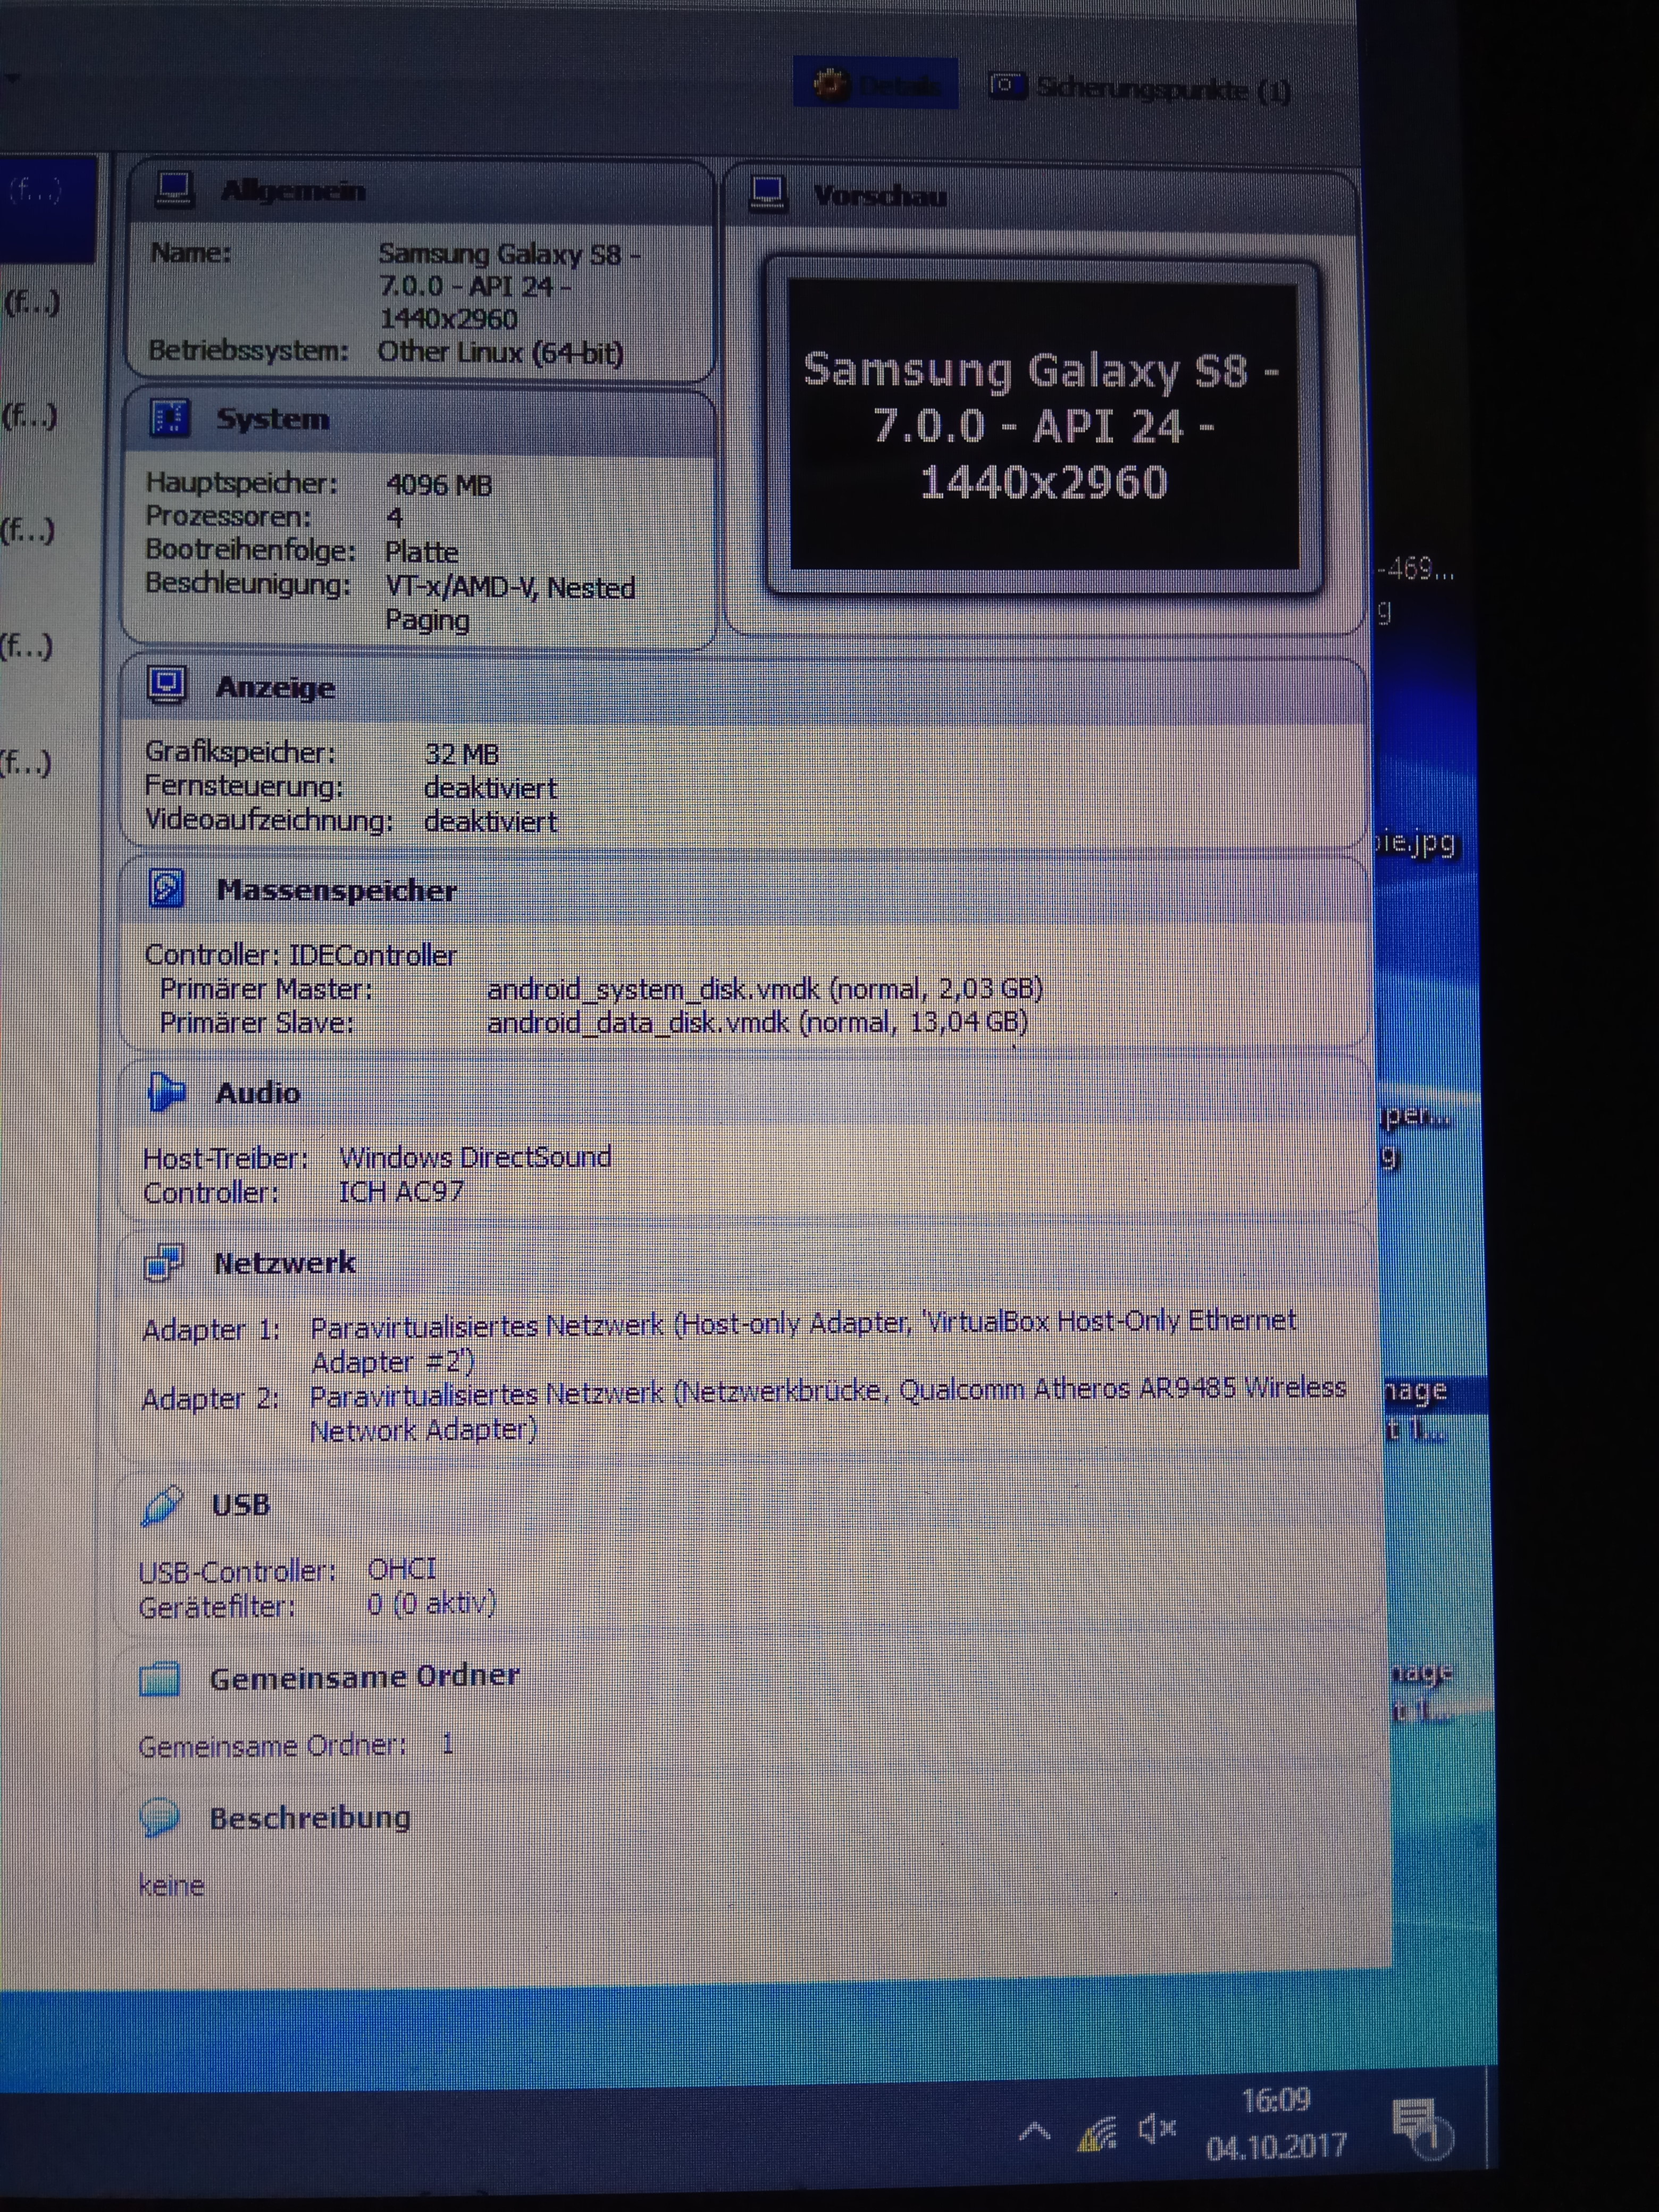The width and height of the screenshot is (1659, 2212).
Task: Open the Wi-Fi network tray icon
Action: [1097, 2135]
